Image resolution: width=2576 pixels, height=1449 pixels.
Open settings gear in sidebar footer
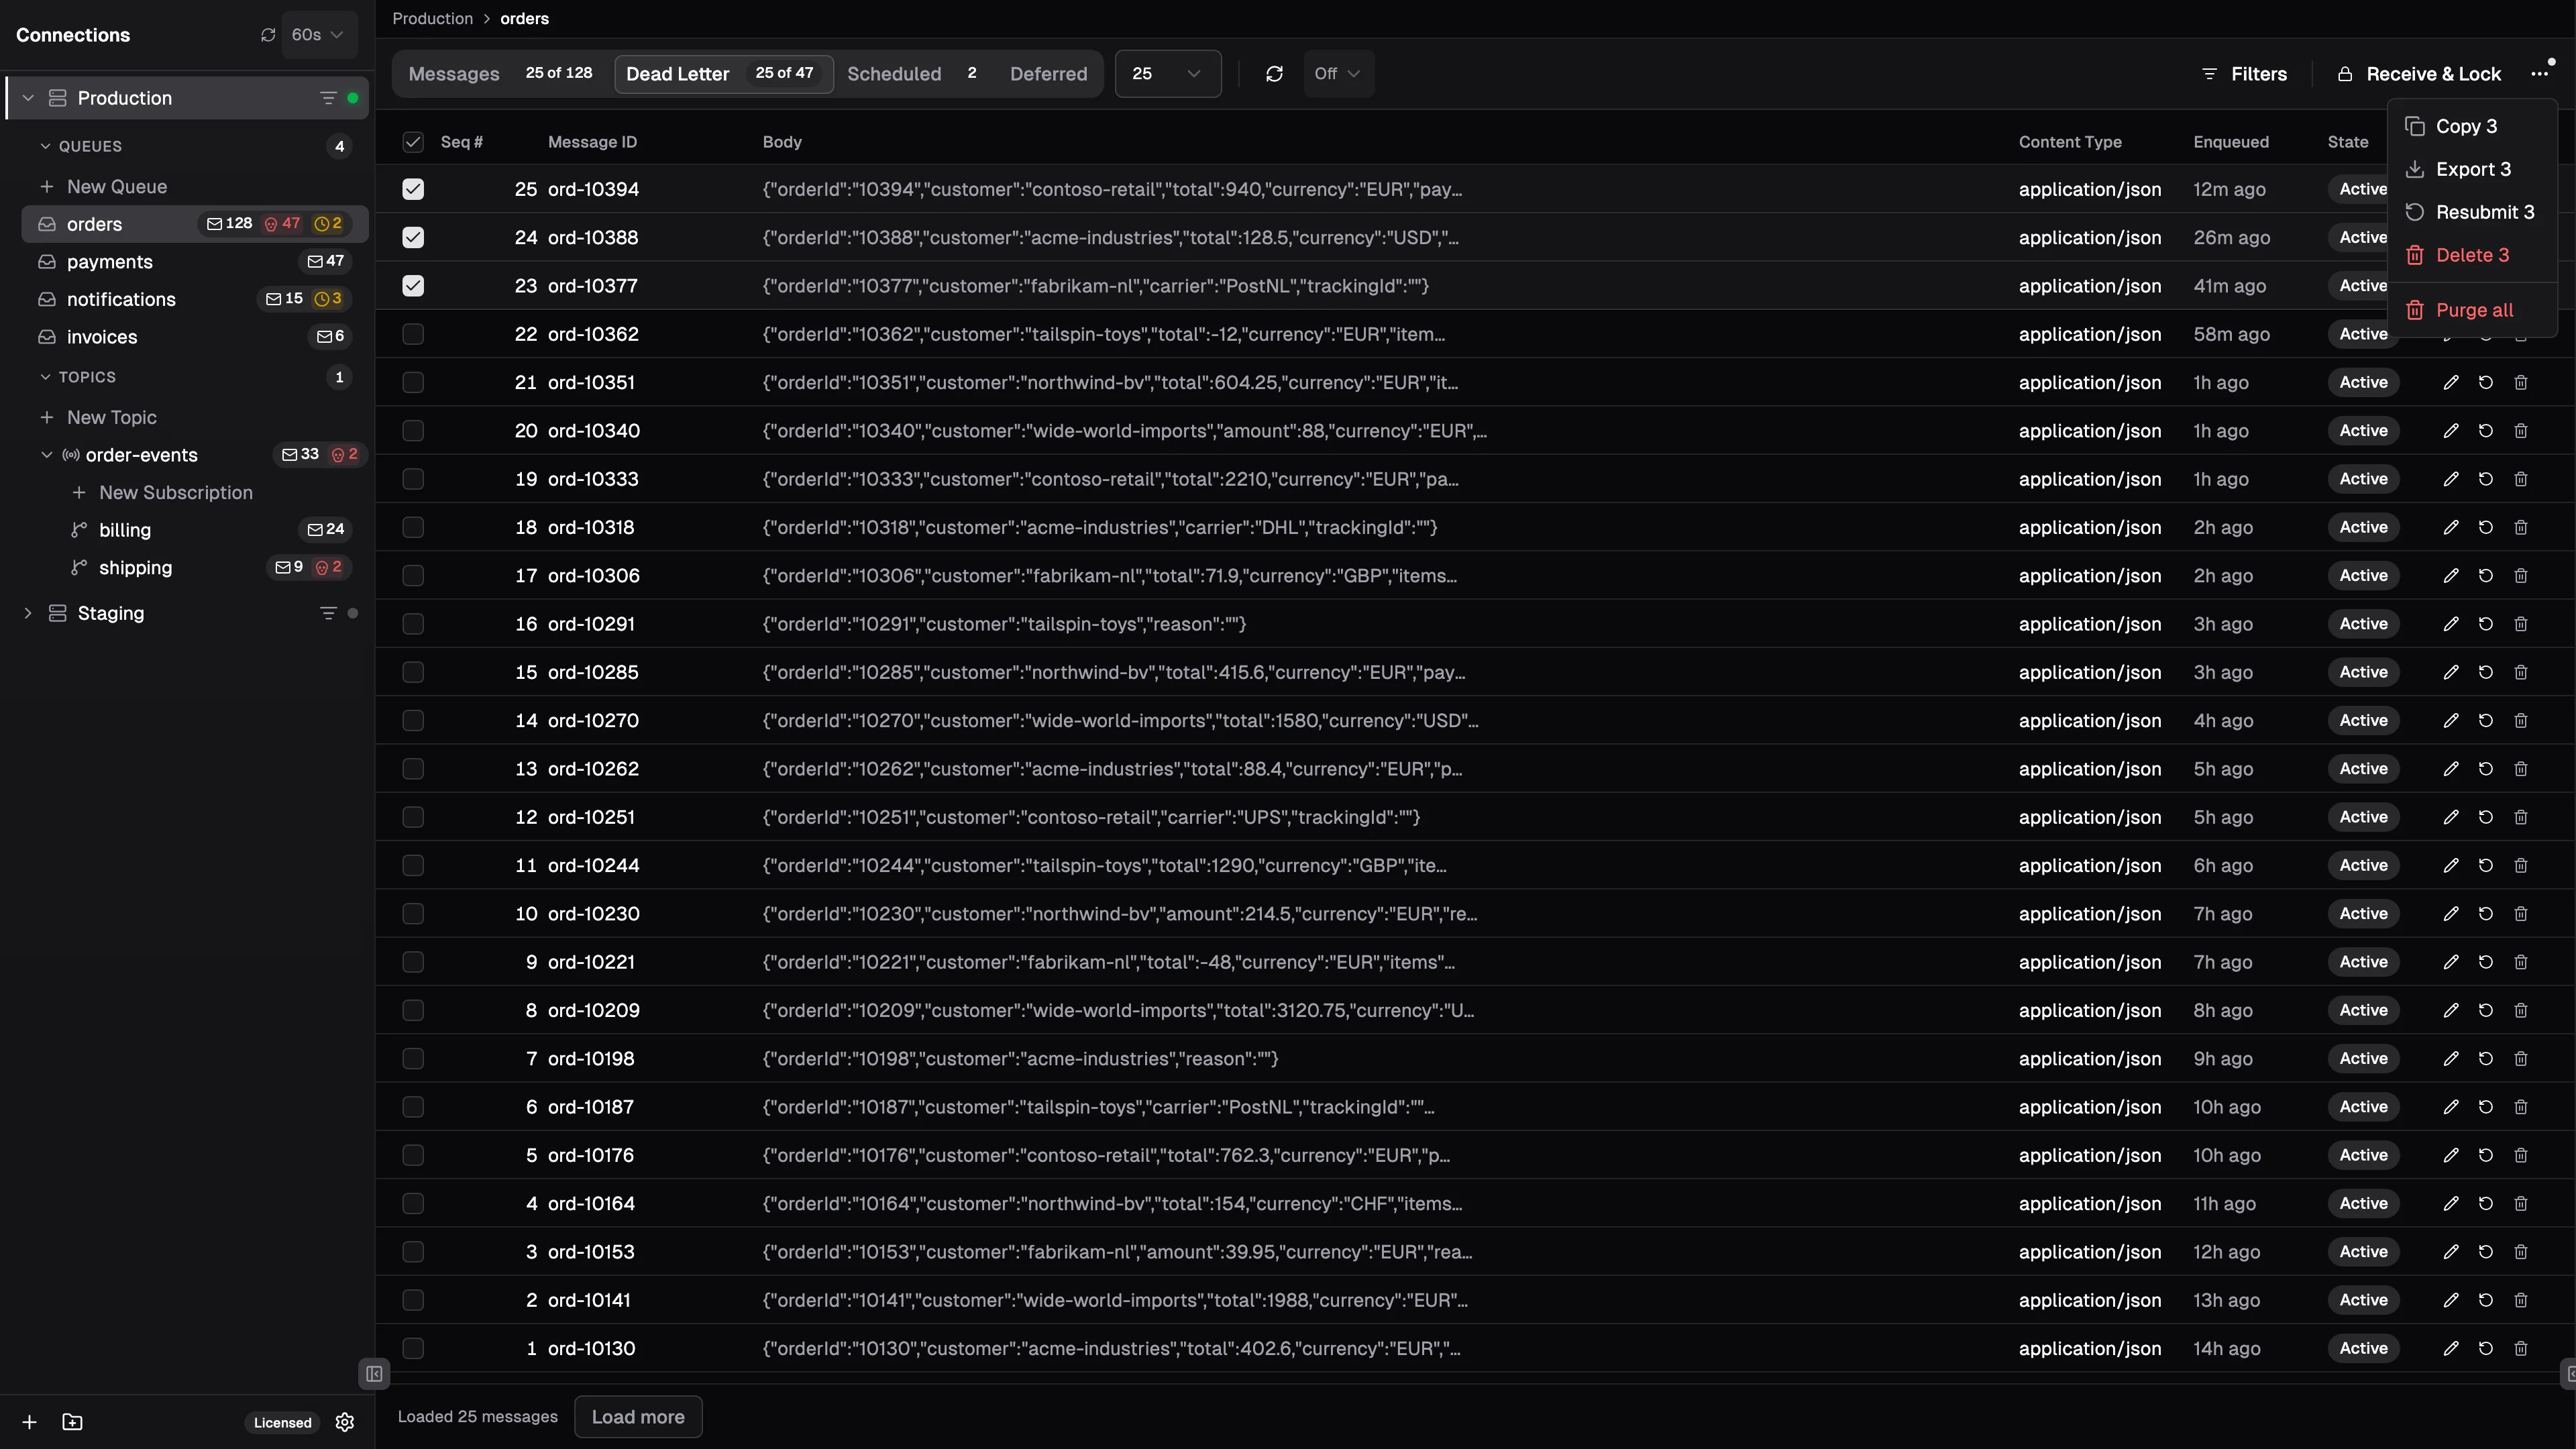[x=345, y=1422]
